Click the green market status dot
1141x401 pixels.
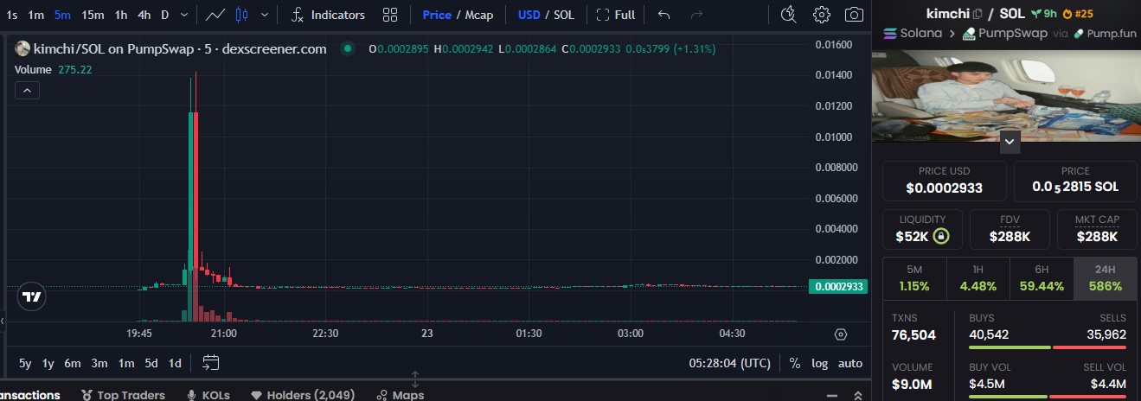[348, 49]
